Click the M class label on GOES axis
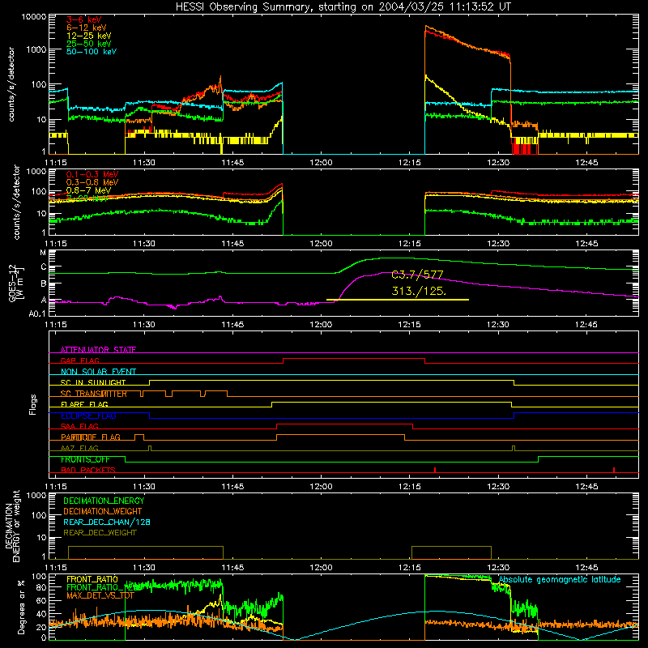This screenshot has width=648, height=648. point(43,253)
